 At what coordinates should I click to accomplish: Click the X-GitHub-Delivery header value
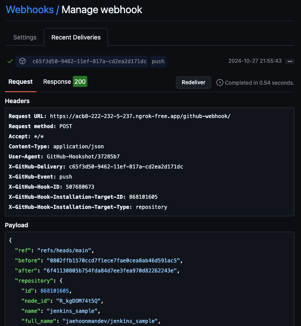126,167
